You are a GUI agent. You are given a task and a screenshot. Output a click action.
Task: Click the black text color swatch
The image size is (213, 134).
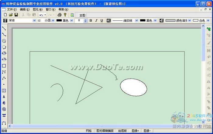click(x=59, y=20)
